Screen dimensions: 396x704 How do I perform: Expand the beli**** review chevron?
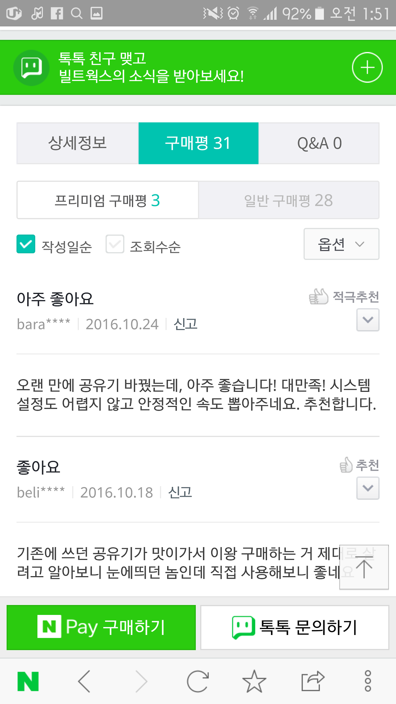coord(368,488)
